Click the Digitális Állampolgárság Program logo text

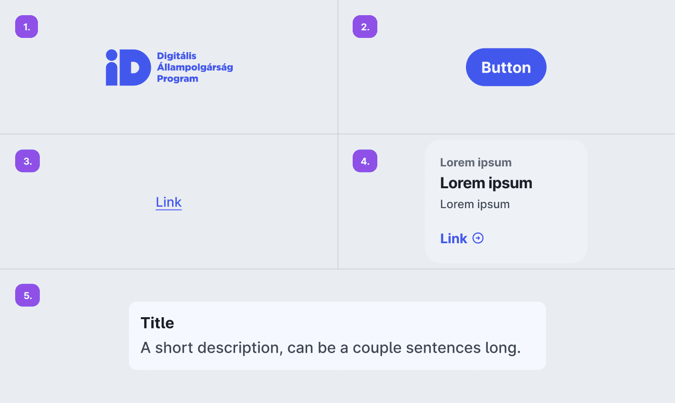pyautogui.click(x=195, y=67)
